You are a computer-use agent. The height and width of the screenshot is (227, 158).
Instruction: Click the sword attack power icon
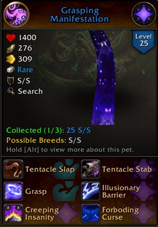(11, 48)
